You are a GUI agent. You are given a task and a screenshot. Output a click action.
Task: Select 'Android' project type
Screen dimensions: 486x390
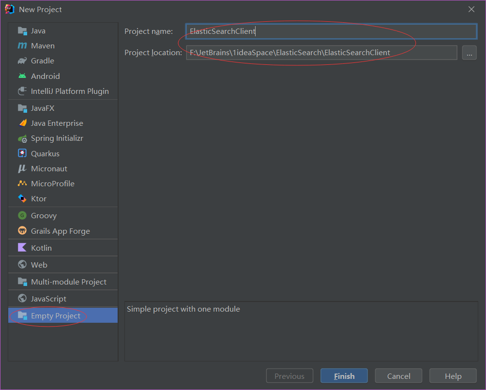pos(45,76)
